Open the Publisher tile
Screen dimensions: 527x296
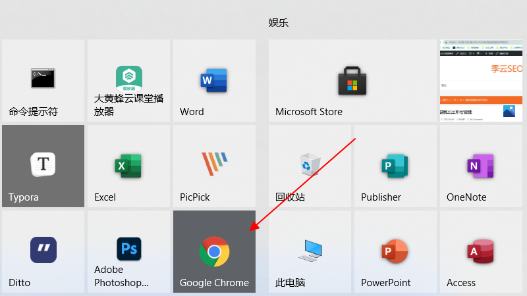[396, 166]
